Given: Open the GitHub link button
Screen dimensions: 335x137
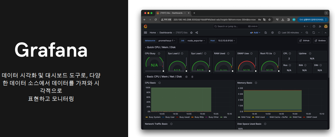Looking at the screenshot, I should (304, 40).
